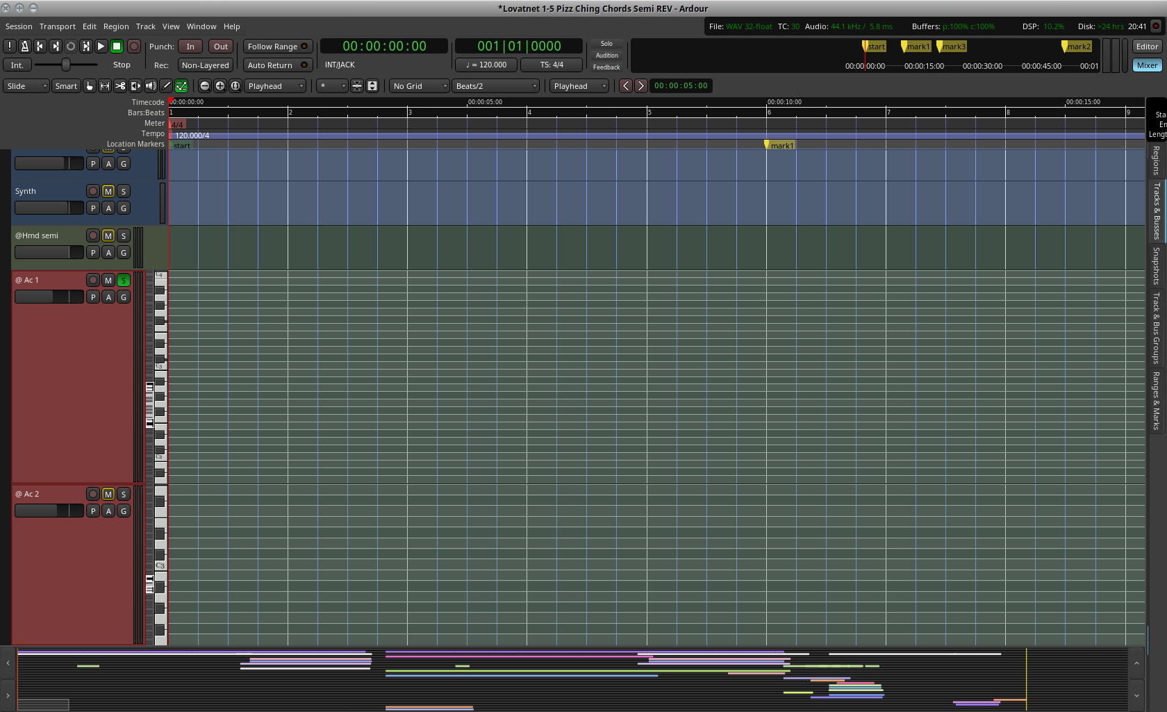Pick the Audition speaker tool
This screenshot has height=712, width=1167.
[x=151, y=86]
